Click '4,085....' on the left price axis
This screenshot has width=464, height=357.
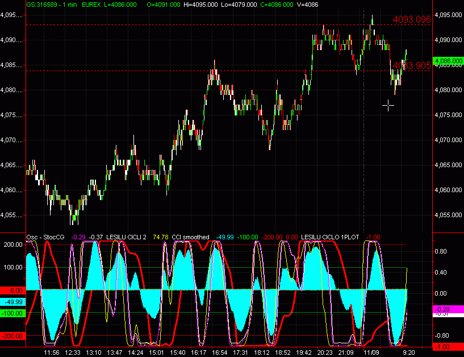[x=11, y=65]
